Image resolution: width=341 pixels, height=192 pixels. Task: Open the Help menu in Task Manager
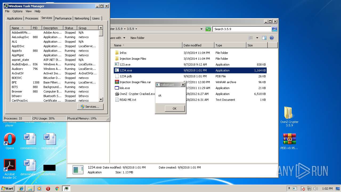click(38, 11)
